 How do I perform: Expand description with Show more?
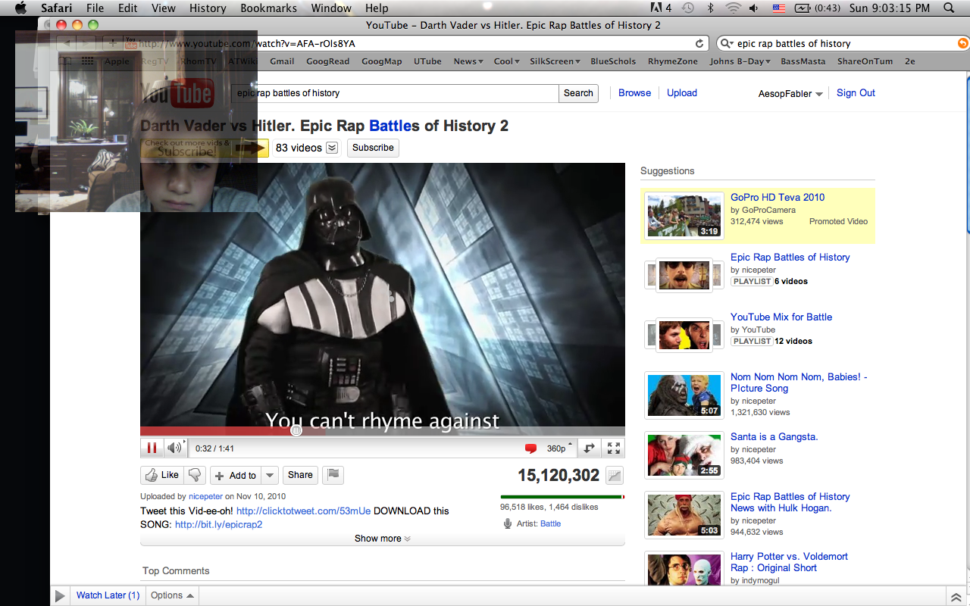(x=383, y=539)
